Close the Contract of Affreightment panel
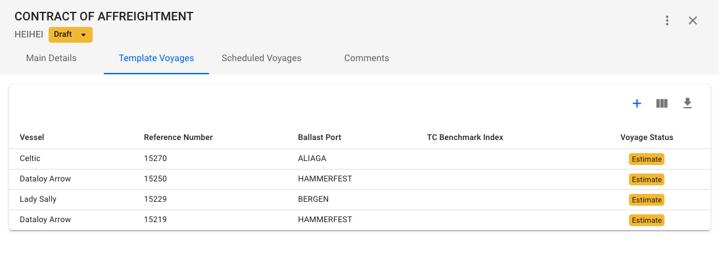 693,20
